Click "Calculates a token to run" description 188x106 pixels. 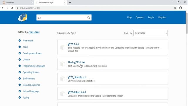coord(95,96)
